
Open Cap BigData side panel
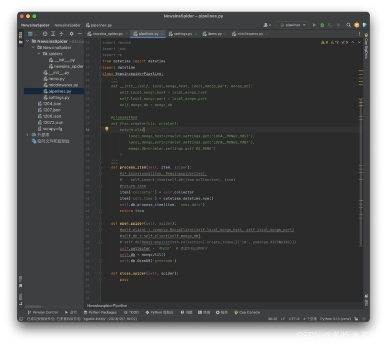pyautogui.click(x=366, y=46)
